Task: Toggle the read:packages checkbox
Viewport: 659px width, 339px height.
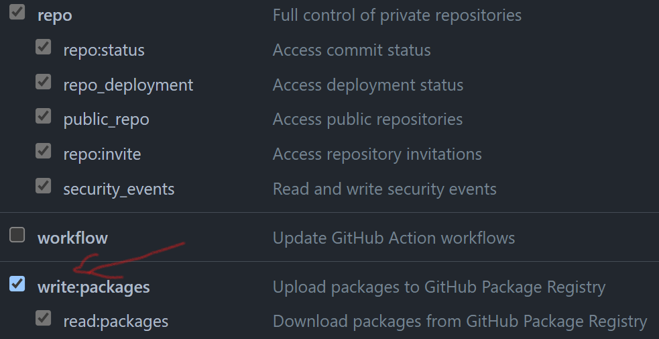Action: click(x=44, y=318)
